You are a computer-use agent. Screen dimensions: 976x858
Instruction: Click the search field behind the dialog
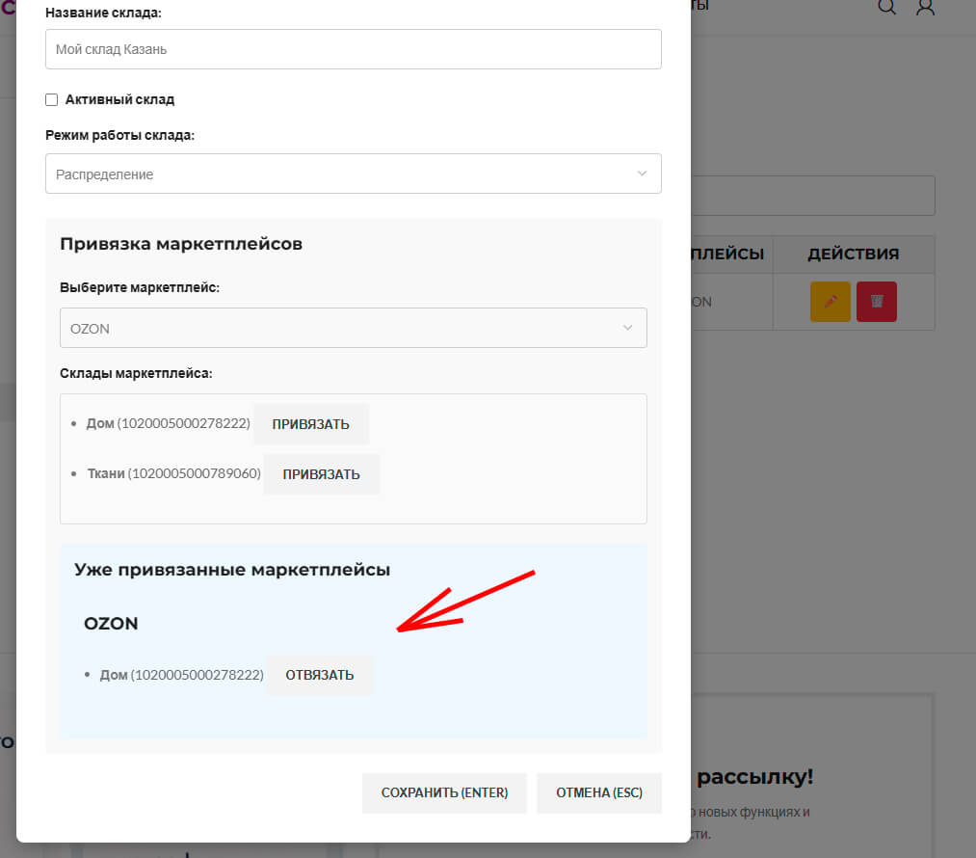click(x=813, y=196)
